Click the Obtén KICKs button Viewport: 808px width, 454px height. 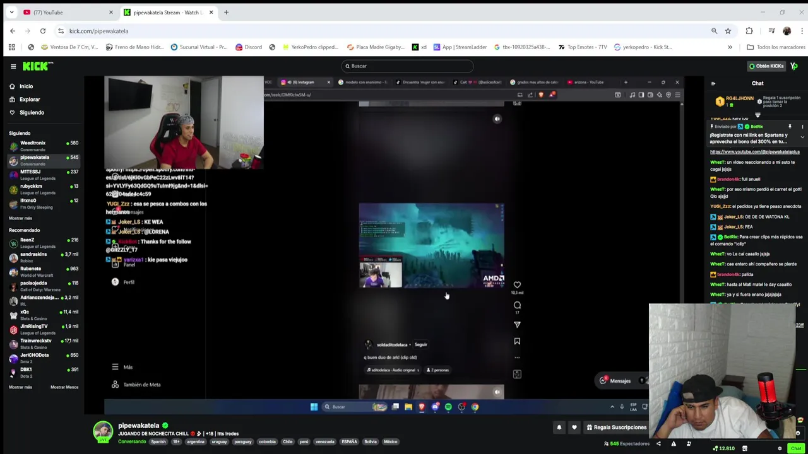tap(766, 66)
